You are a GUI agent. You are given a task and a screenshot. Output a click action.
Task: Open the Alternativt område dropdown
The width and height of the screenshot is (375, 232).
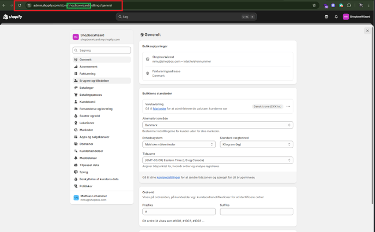point(217,125)
